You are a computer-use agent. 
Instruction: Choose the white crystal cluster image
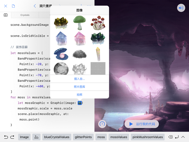pos(80,69)
